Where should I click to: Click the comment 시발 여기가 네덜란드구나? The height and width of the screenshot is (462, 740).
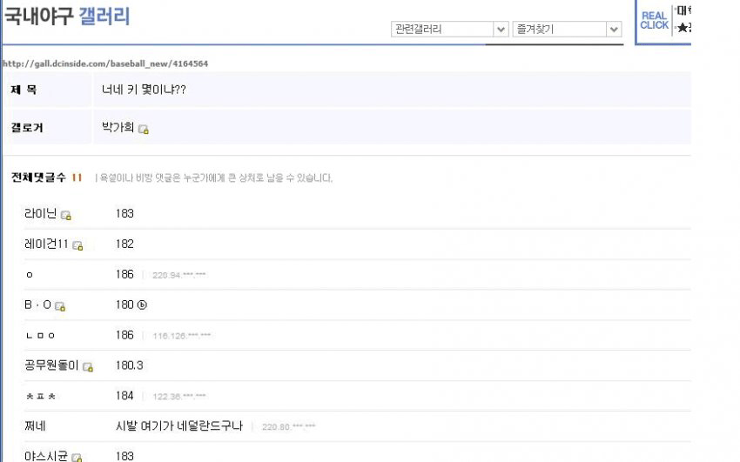tap(178, 426)
